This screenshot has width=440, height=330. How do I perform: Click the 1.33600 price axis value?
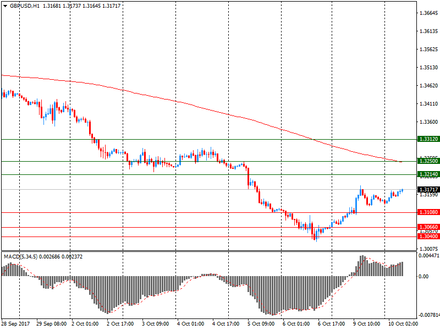tap(428, 122)
